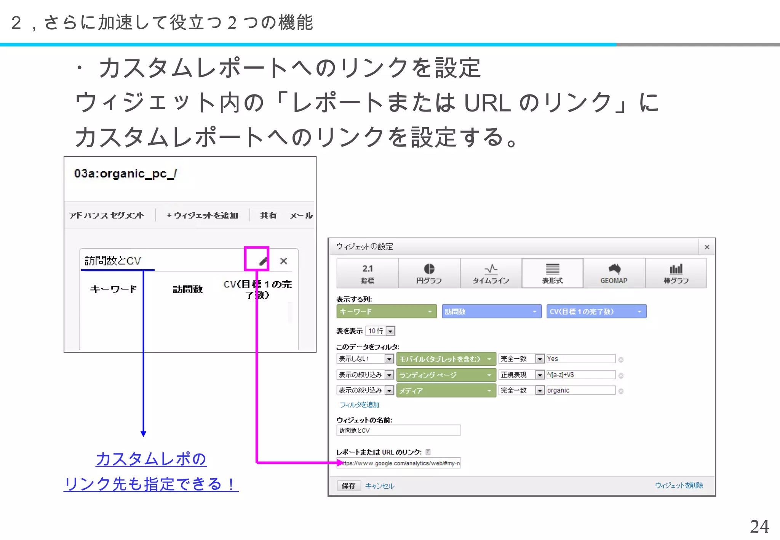Screen dimensions: 780x540
Task: Select the 棒グラフ bar chart widget type
Action: pyautogui.click(x=676, y=273)
